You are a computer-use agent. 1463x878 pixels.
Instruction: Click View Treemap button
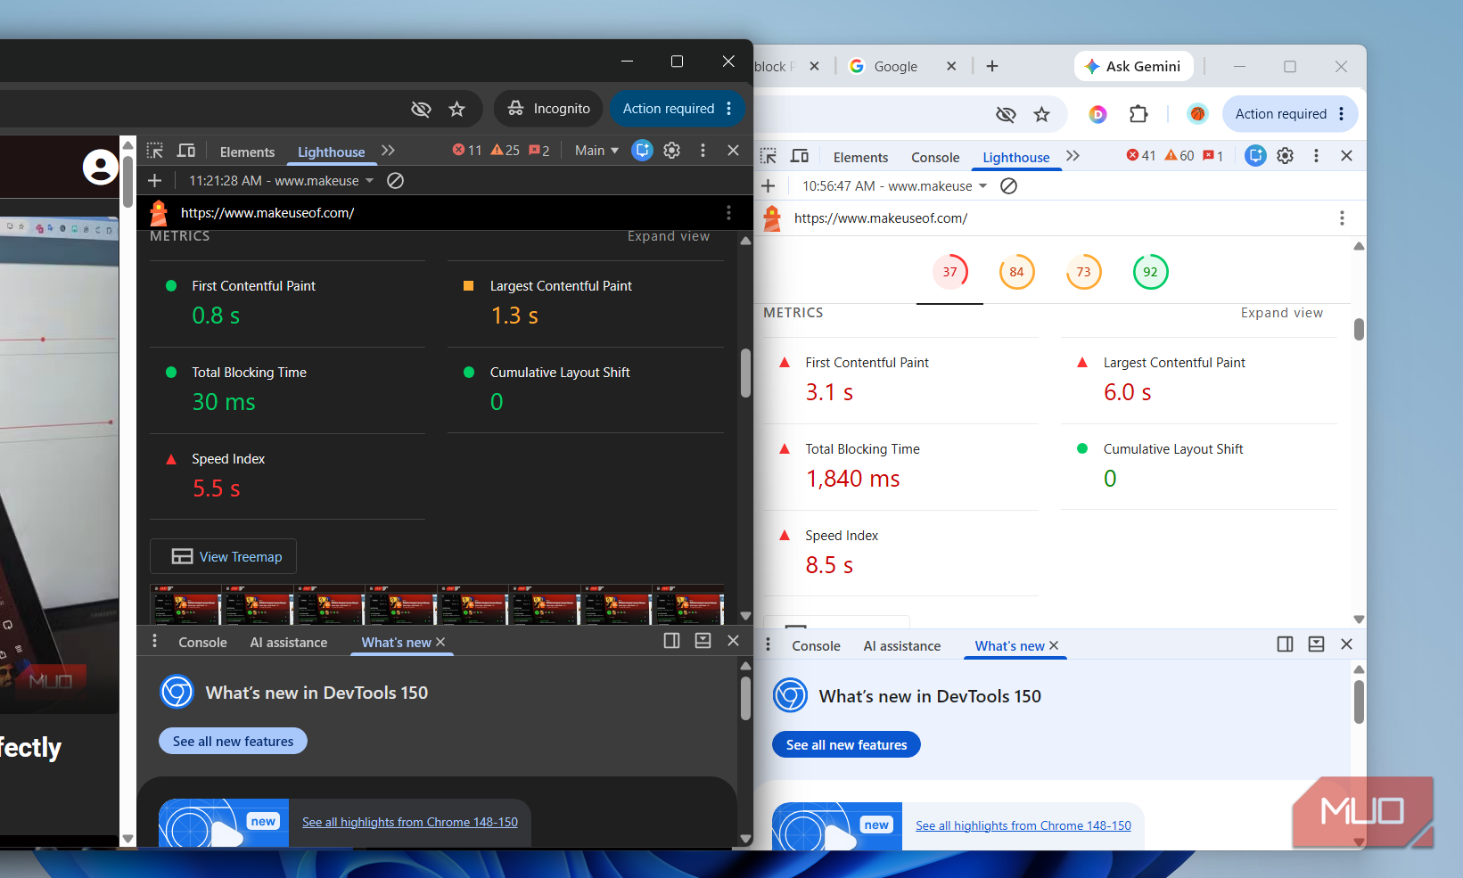pos(223,556)
